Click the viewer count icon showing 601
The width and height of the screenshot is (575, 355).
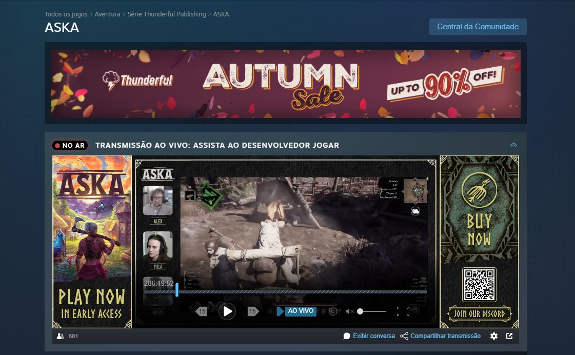coord(61,336)
